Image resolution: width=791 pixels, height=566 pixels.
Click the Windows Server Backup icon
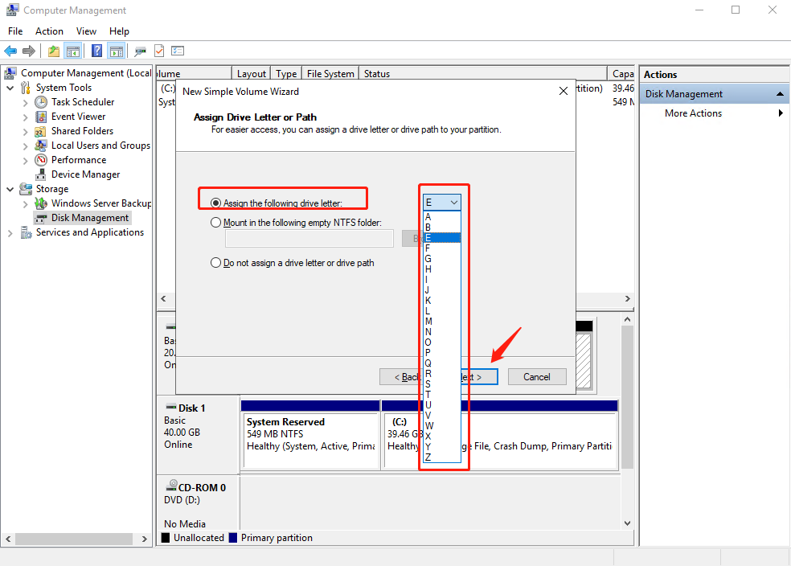click(x=41, y=203)
